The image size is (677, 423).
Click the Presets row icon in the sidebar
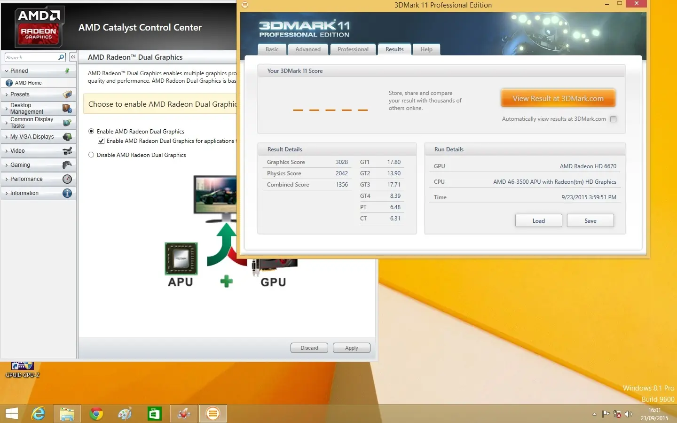point(67,94)
